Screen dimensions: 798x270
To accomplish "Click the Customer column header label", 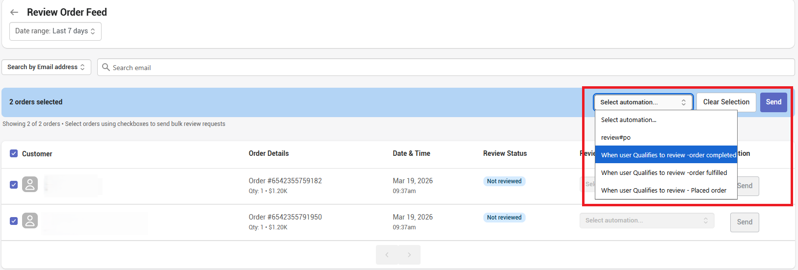I will pyautogui.click(x=37, y=154).
